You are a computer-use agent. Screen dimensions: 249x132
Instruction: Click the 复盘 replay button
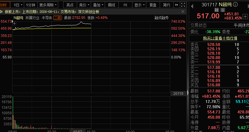pos(153,5)
